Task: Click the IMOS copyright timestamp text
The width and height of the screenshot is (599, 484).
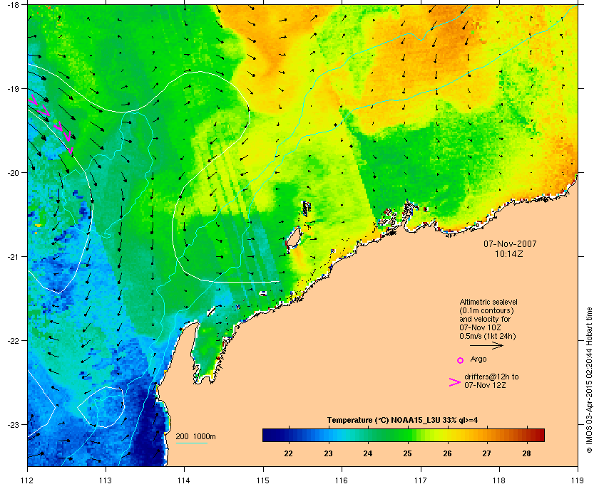Action: point(589,380)
